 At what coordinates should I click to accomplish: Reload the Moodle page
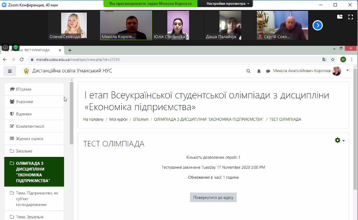click(22, 59)
